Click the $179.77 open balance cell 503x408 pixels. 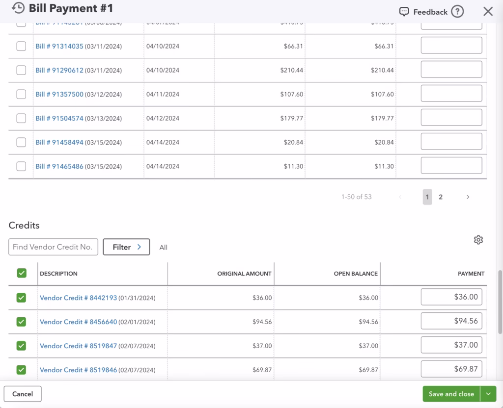coord(382,118)
